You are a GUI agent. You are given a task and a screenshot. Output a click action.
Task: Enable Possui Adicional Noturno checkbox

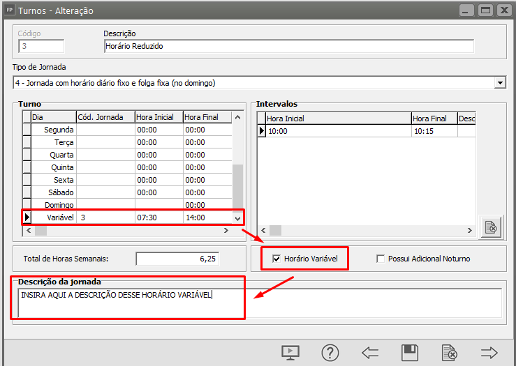click(x=381, y=259)
